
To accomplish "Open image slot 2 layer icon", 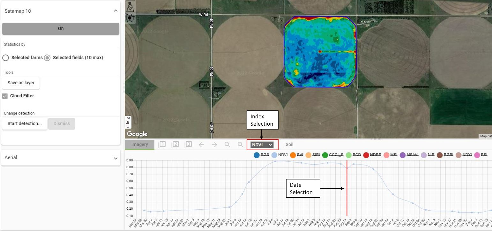I will 175,145.
